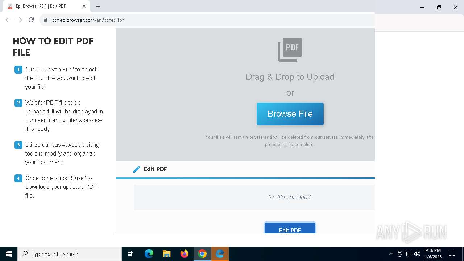Click the 'Wait for PDF file' instruction text

click(64, 116)
